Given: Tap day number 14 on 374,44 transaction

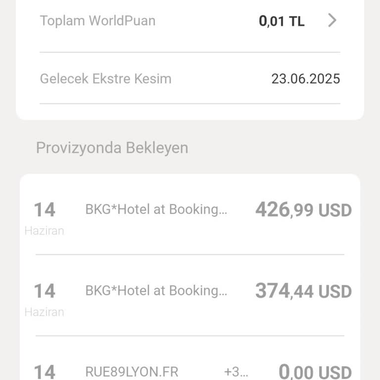Looking at the screenshot, I should [x=44, y=291].
